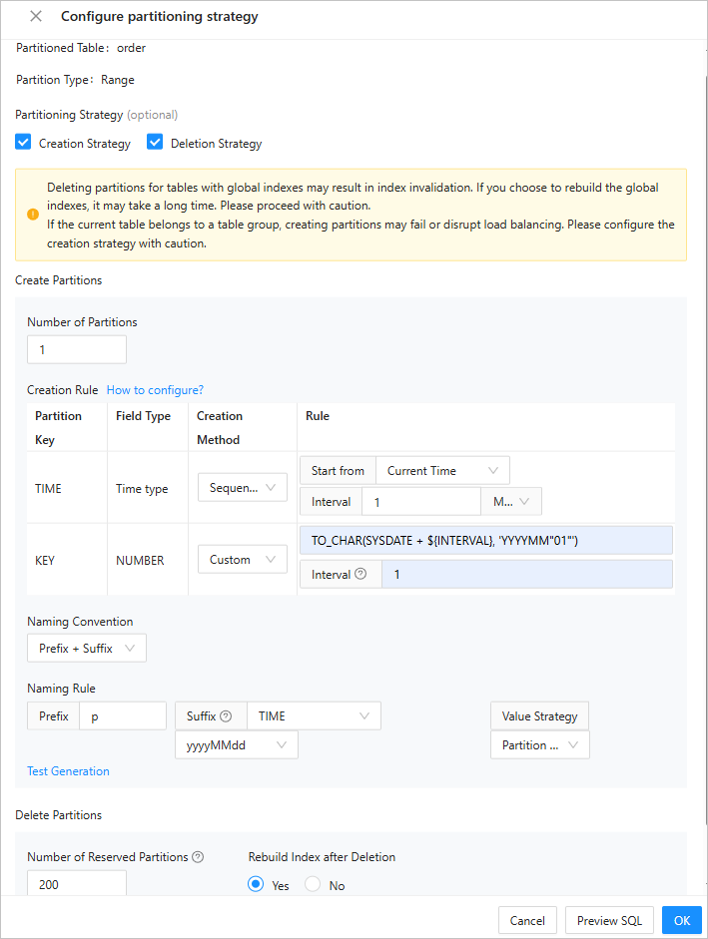
Task: Open the TIME suffix dropdown
Action: coord(314,716)
